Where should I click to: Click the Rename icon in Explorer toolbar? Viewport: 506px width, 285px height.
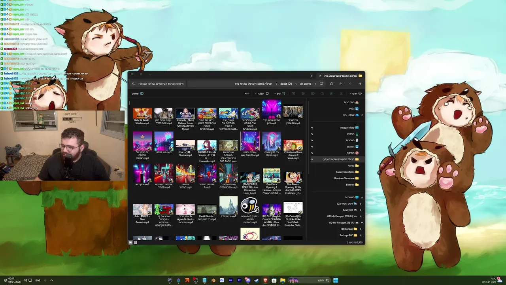(312, 93)
